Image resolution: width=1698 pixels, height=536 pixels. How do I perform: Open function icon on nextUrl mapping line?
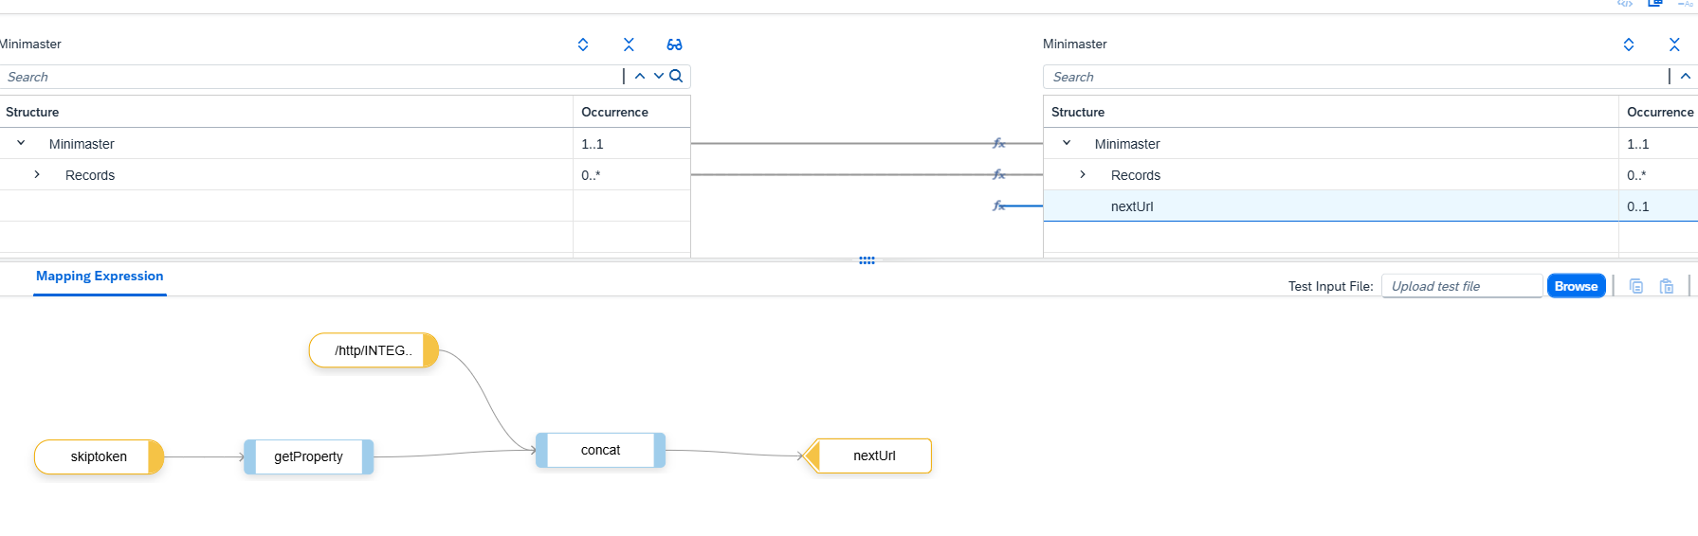click(998, 205)
